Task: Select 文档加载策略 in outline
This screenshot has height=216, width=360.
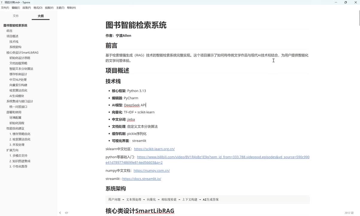Action: click(18, 63)
